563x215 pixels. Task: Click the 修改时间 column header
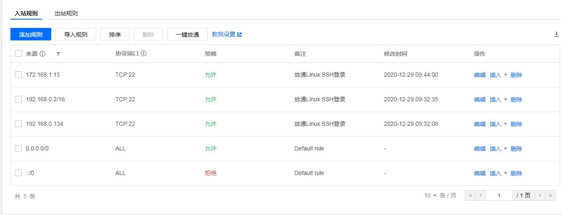(x=396, y=54)
